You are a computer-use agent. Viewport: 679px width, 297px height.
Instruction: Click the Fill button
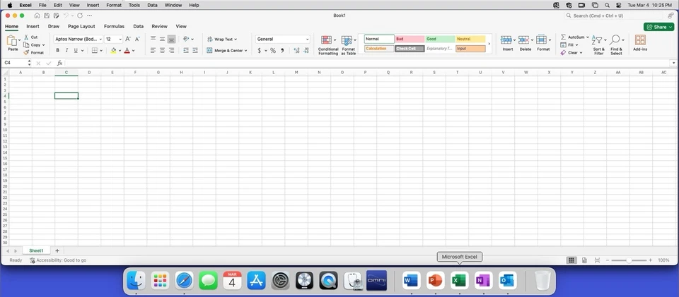pos(569,45)
